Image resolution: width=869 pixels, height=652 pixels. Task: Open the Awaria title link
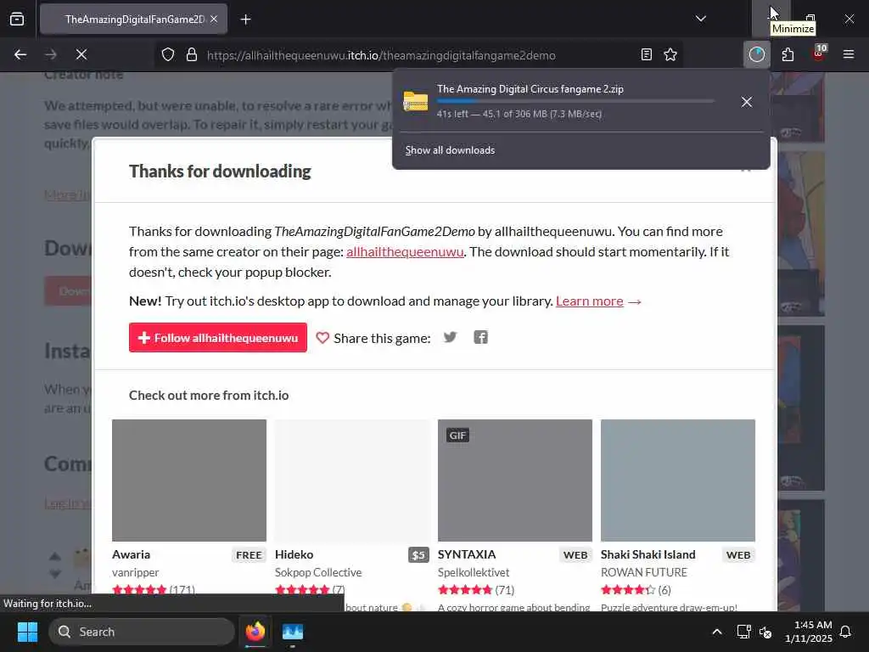[131, 554]
